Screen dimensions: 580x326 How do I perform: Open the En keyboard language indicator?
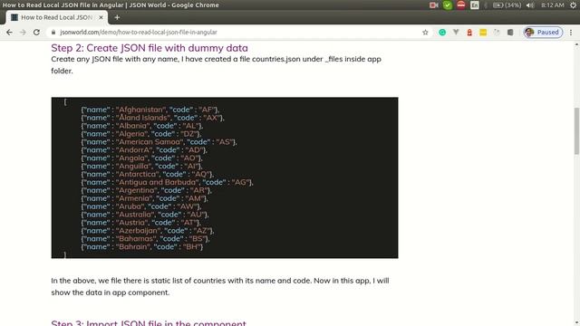475,5
